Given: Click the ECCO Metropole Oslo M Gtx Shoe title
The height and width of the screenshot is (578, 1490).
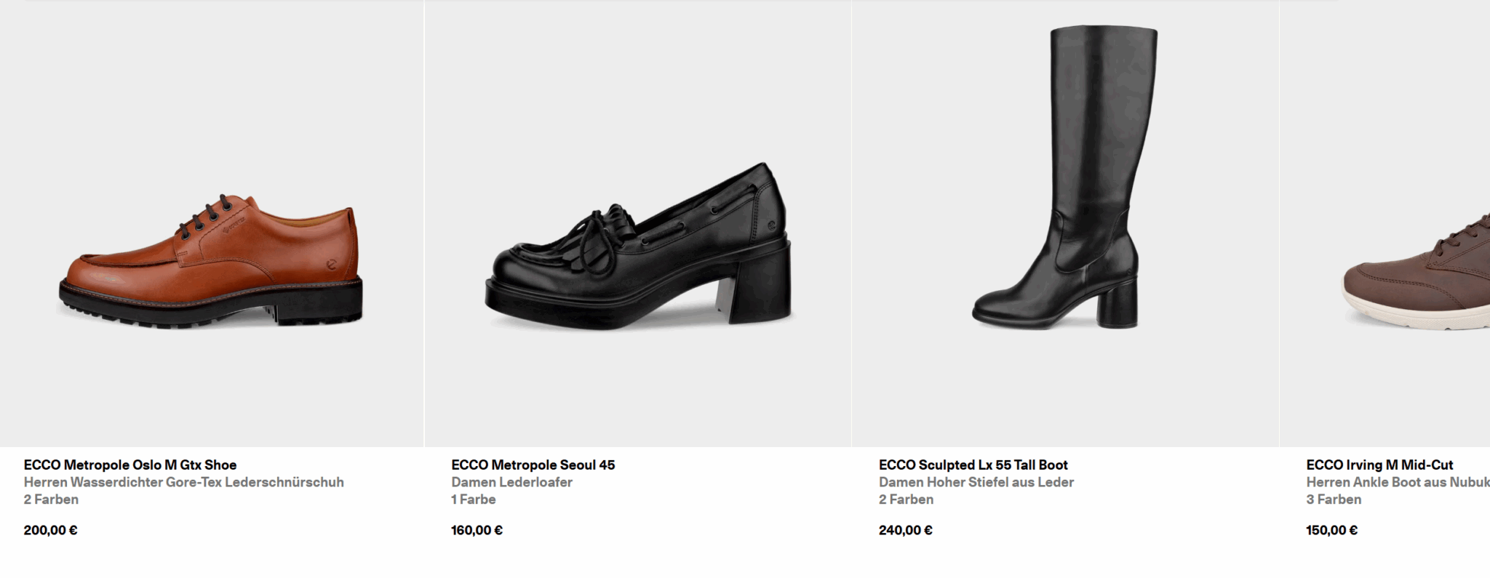Looking at the screenshot, I should [x=130, y=465].
